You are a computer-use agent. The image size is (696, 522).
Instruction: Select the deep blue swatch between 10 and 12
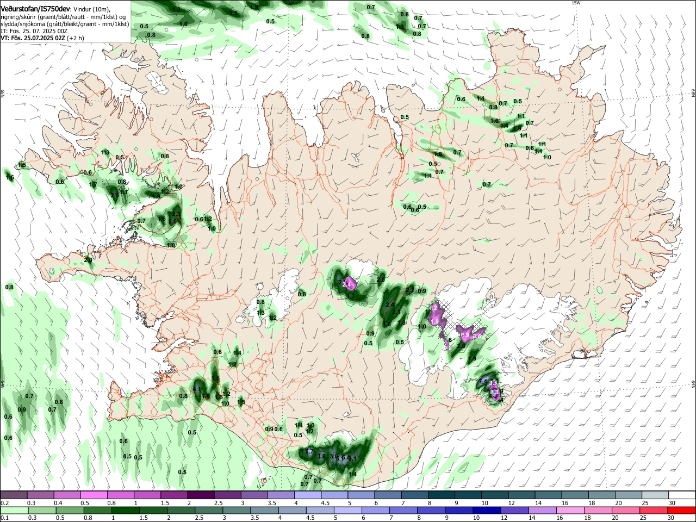487,510
